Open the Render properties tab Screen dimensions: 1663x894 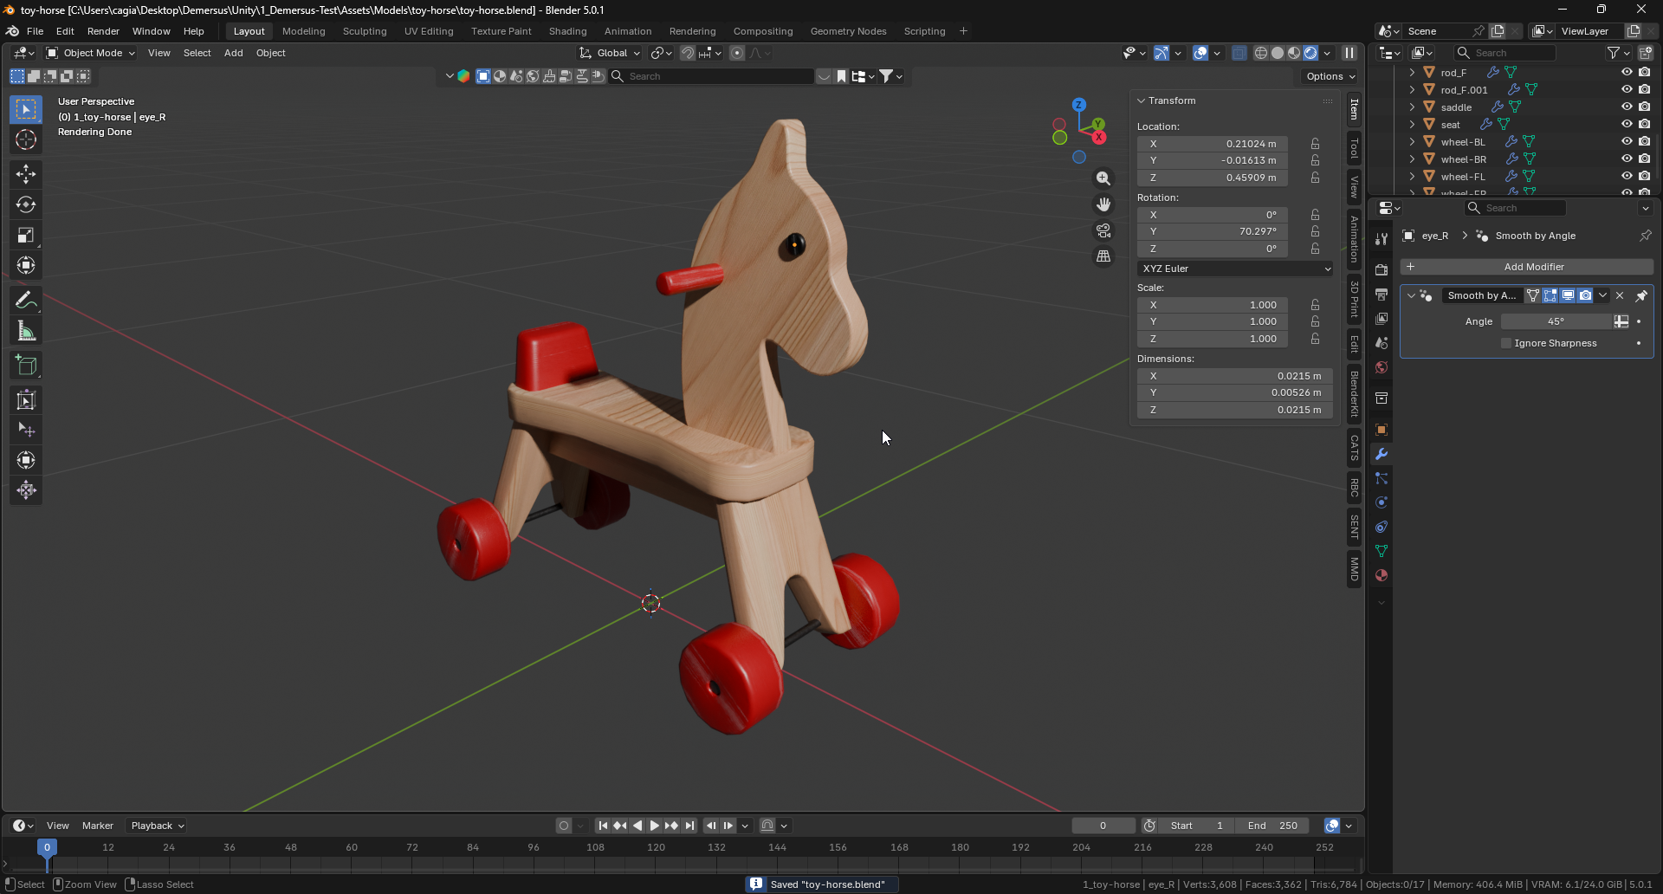[1382, 270]
